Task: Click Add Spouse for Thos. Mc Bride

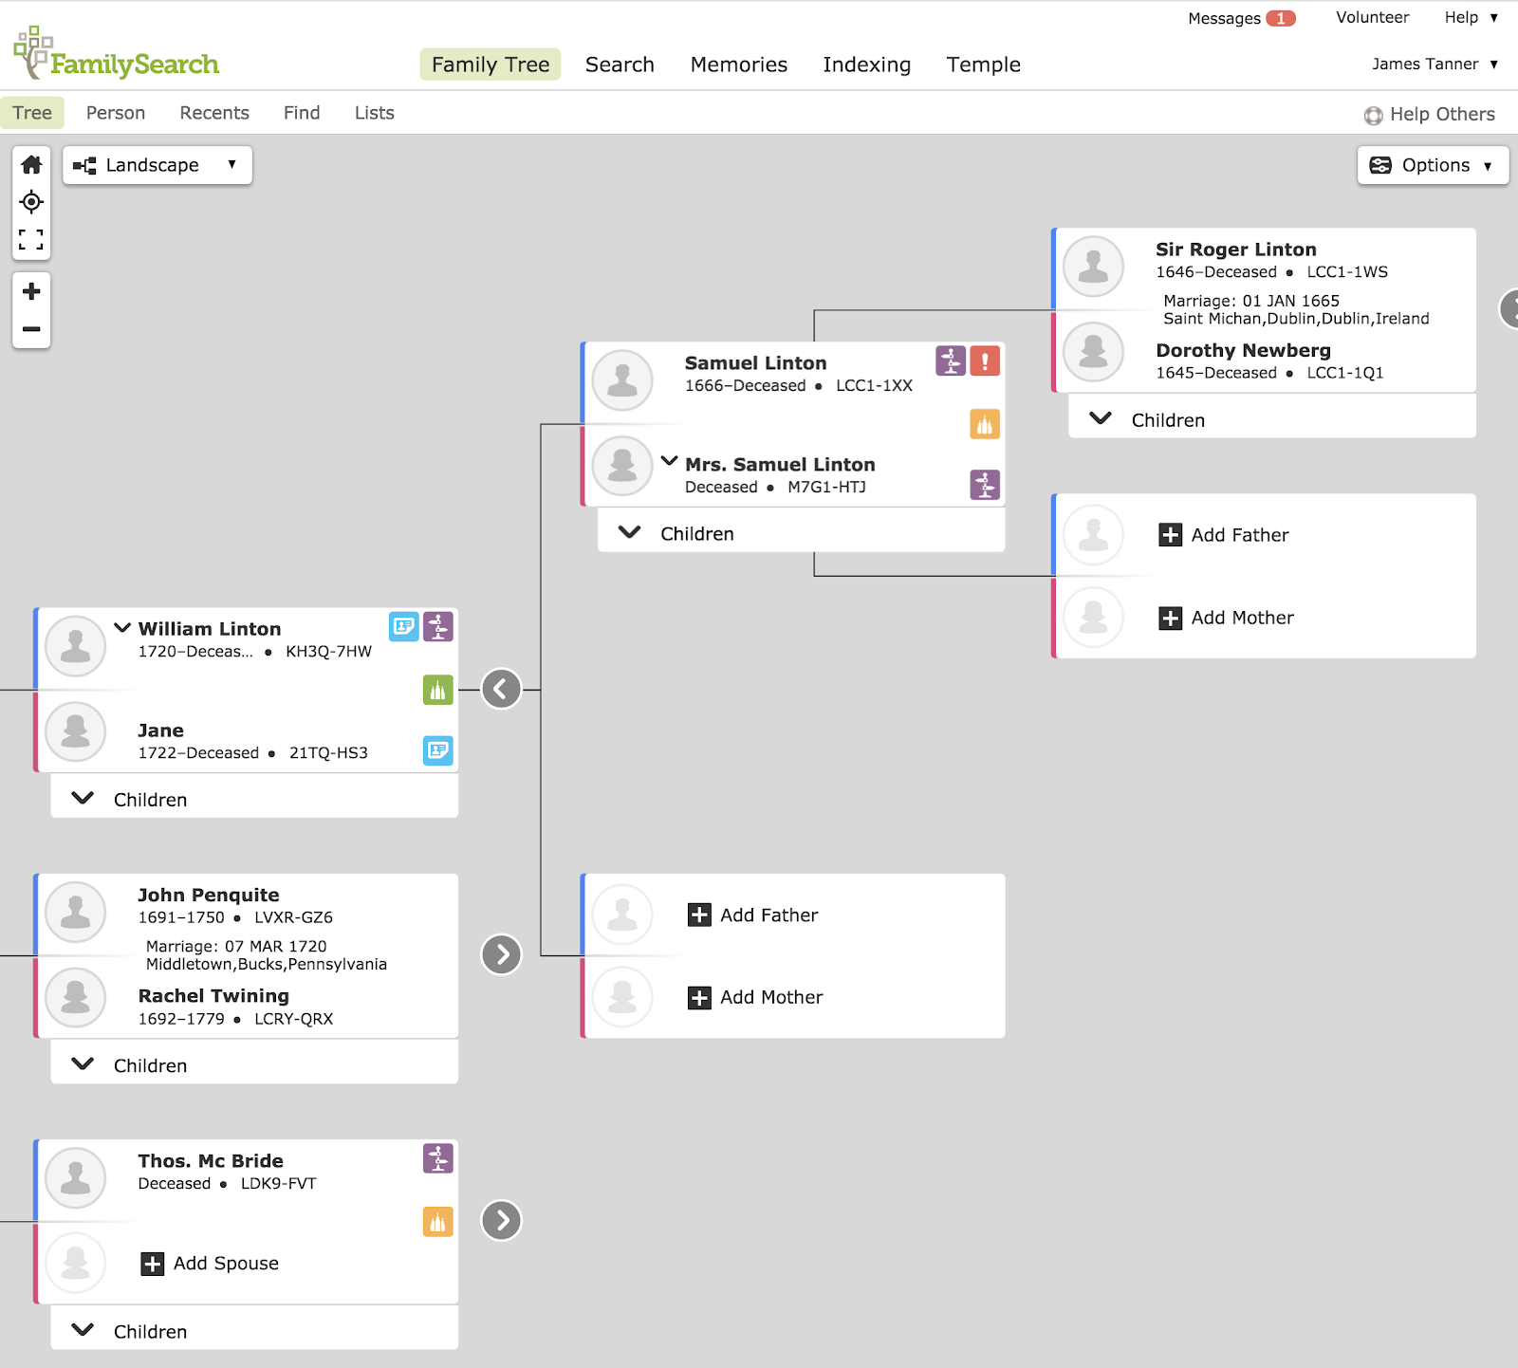Action: [211, 1264]
